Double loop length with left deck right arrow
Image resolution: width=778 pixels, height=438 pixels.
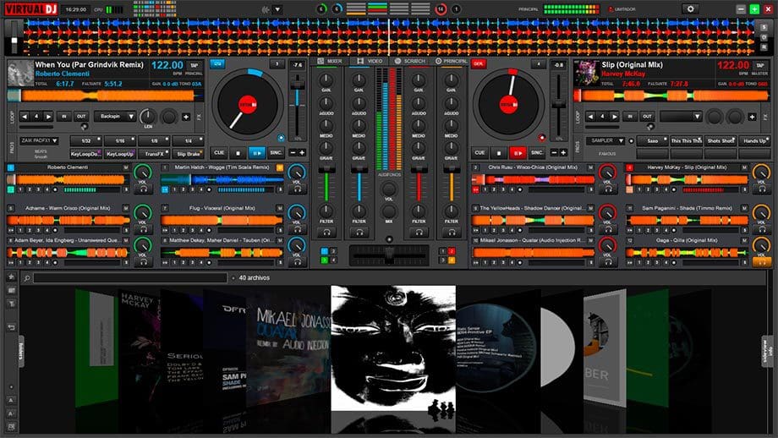(48, 117)
